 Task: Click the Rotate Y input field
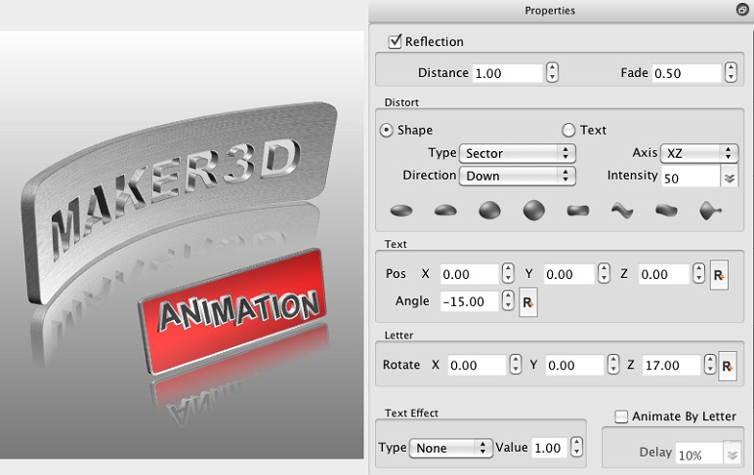574,366
